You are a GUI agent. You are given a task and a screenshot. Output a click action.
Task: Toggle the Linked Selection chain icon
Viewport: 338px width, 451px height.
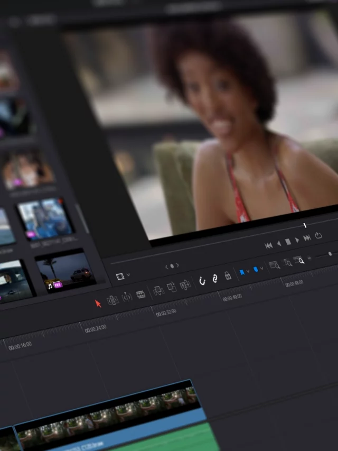(215, 278)
